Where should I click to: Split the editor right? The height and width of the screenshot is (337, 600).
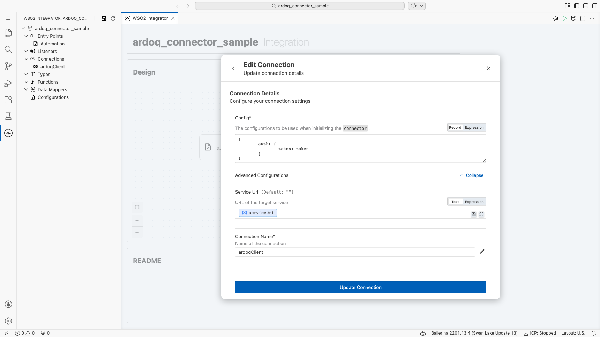[x=583, y=18]
